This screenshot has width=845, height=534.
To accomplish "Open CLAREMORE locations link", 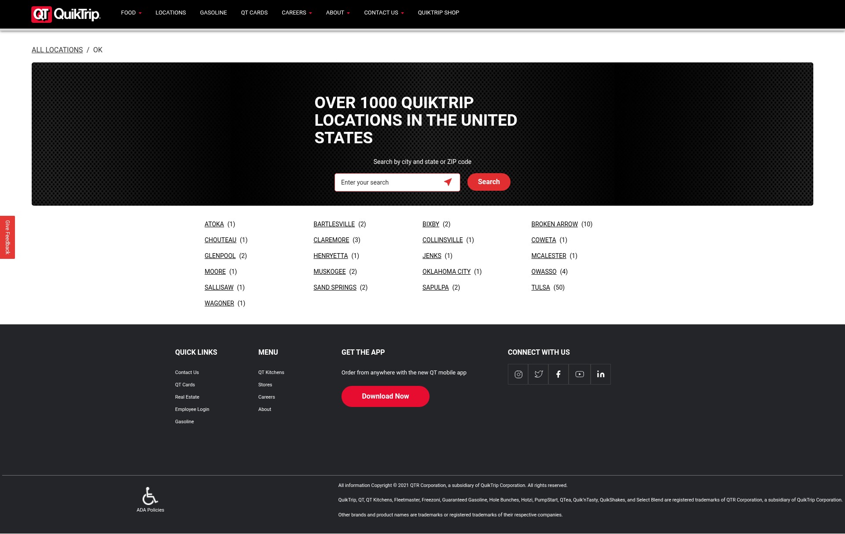I will (x=331, y=240).
